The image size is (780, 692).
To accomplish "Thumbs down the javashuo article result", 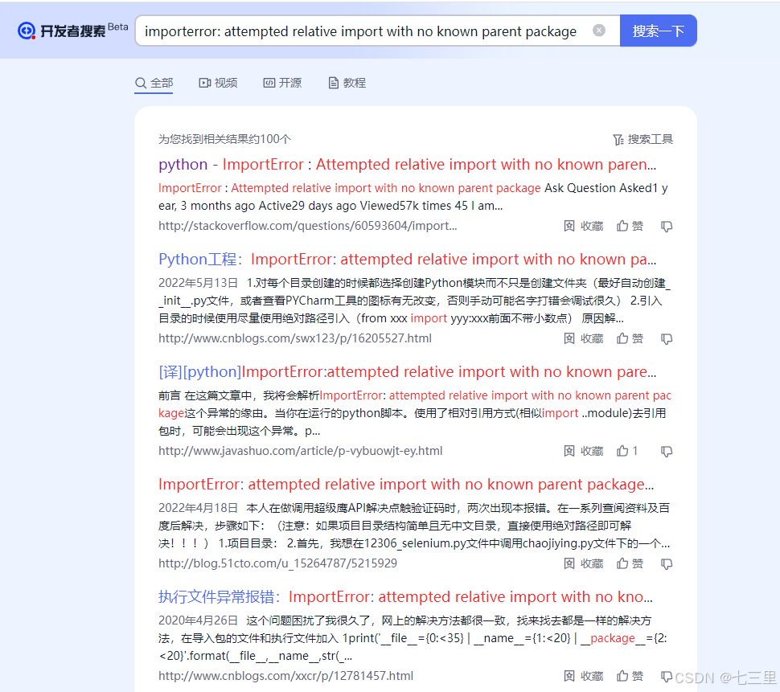I will click(667, 452).
